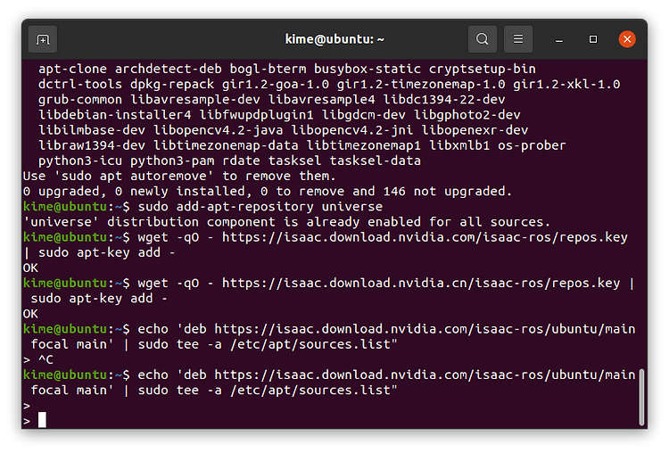Click the line "Use 'sudo apt autoremove'"
This screenshot has height=453, width=669.
point(179,176)
